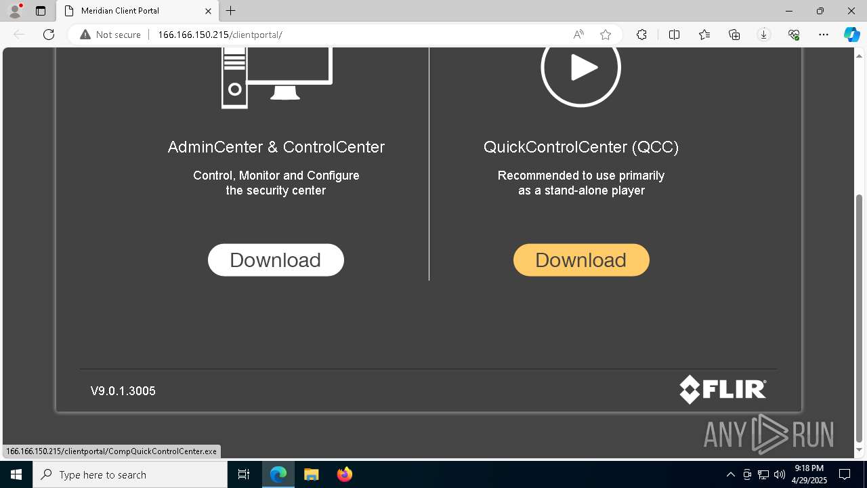This screenshot has height=488, width=867.
Task: Open volume control tray icon
Action: [780, 474]
